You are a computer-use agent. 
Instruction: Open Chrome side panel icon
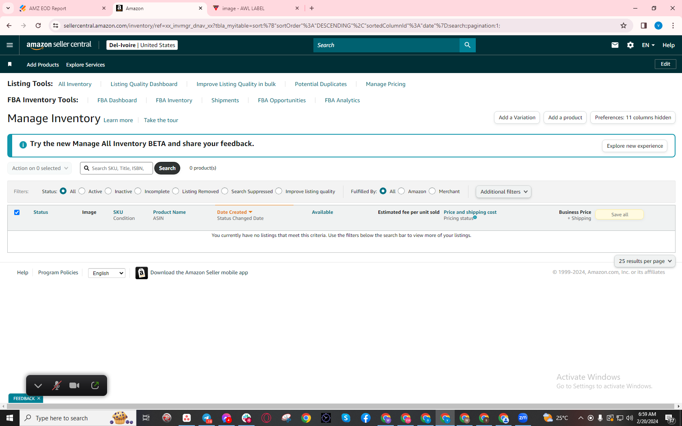644,26
